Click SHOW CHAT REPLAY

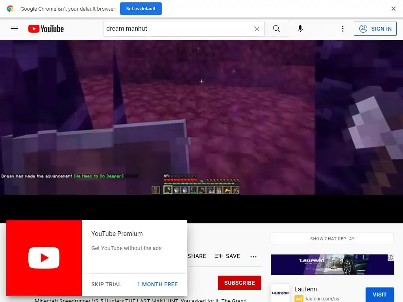(332, 239)
